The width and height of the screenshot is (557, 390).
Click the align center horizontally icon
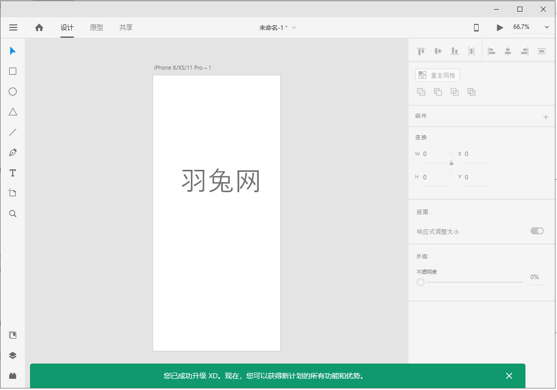coord(508,51)
